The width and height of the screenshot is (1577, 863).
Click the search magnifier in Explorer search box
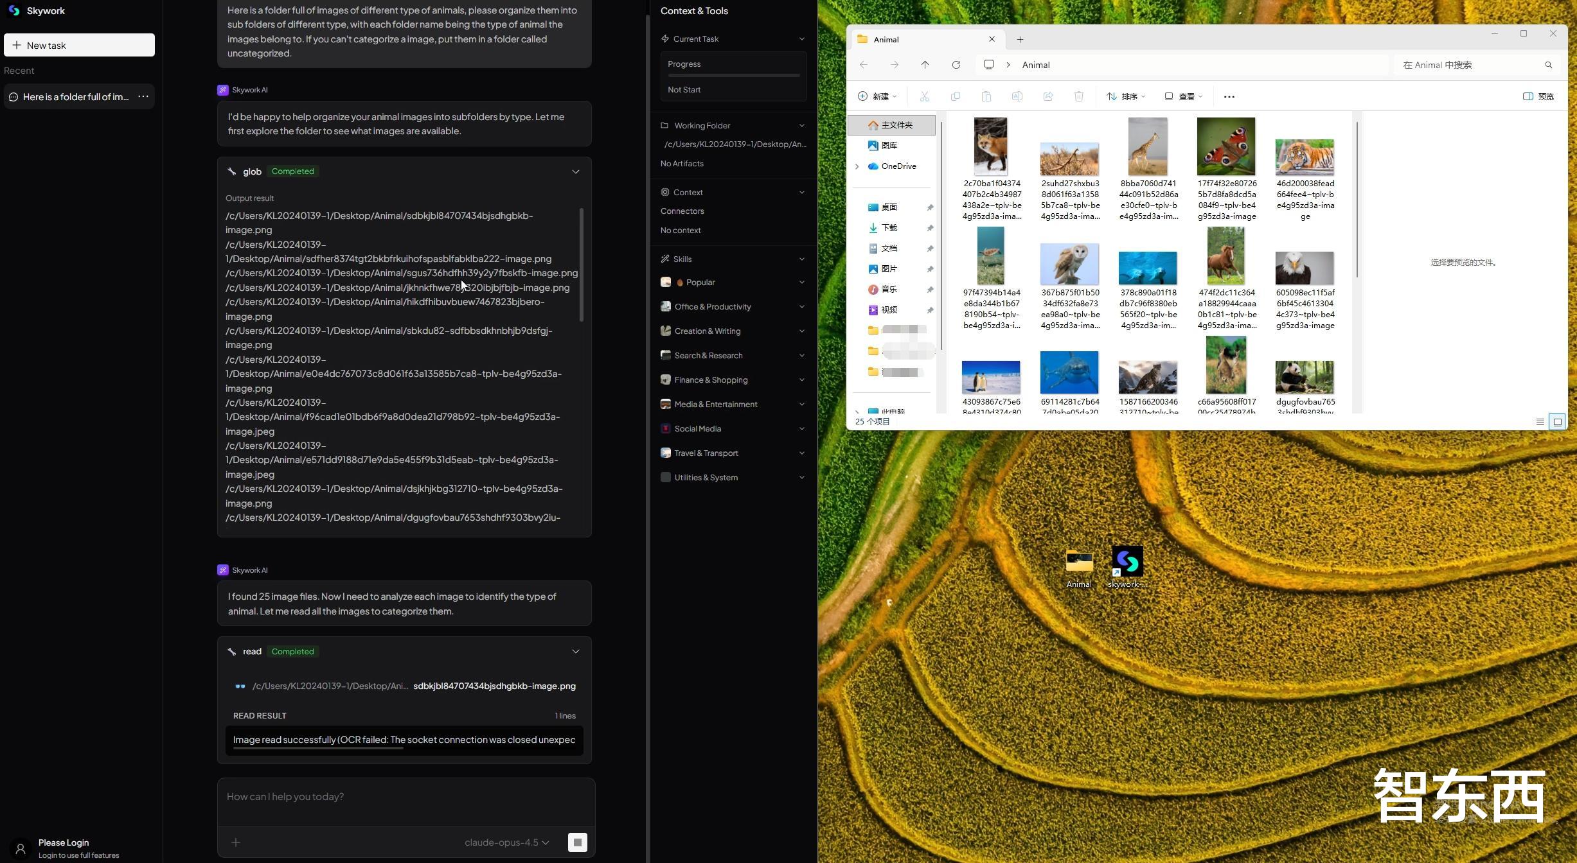1548,65
